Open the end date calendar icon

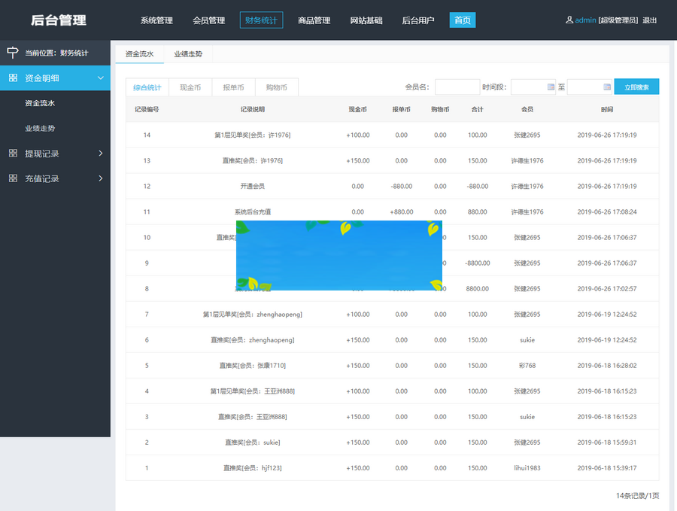(607, 87)
